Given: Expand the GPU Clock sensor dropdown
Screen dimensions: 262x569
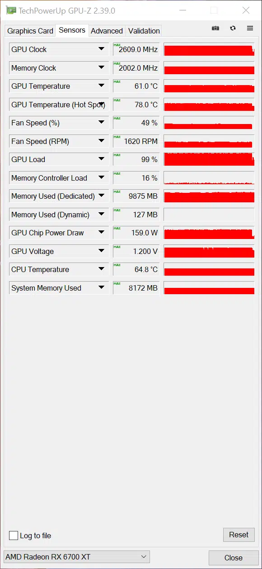Looking at the screenshot, I should (x=101, y=49).
